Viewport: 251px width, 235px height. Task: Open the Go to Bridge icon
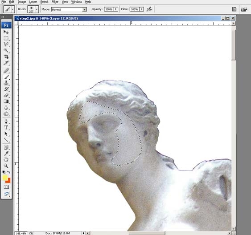point(244,9)
